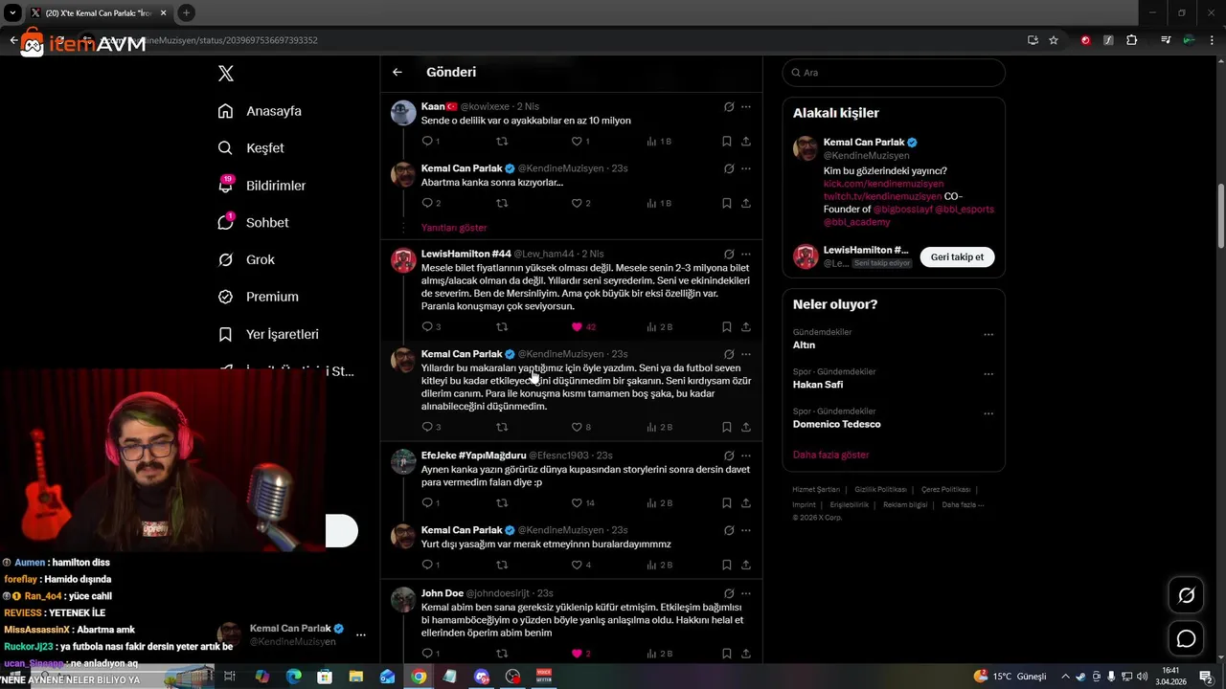Image resolution: width=1226 pixels, height=689 pixels.
Task: Bookmark the 'Yıllardır bu makaraları' reply
Action: pos(727,427)
